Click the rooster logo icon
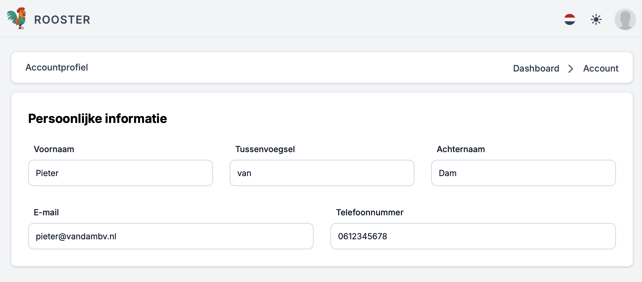 [x=17, y=18]
